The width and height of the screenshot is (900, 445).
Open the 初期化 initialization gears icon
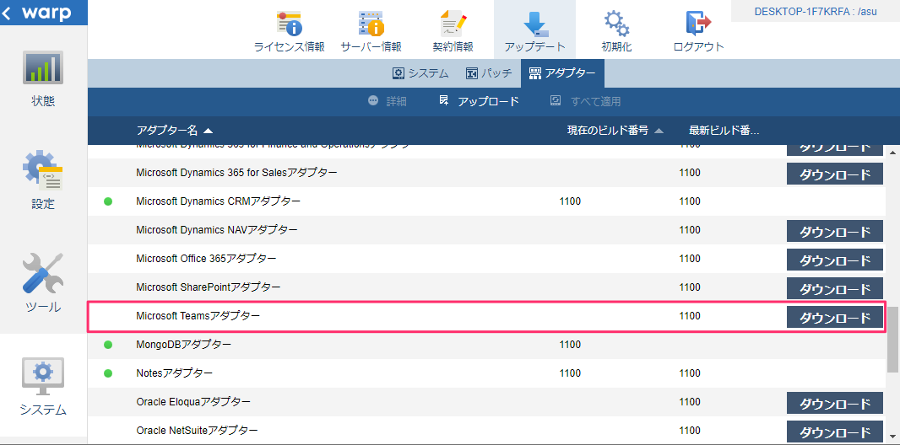(x=616, y=24)
